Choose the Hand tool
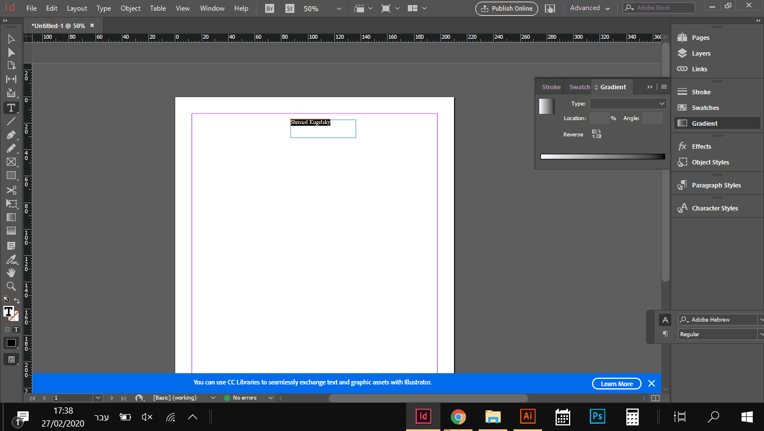Screen dimensions: 764x431 pyautogui.click(x=11, y=273)
